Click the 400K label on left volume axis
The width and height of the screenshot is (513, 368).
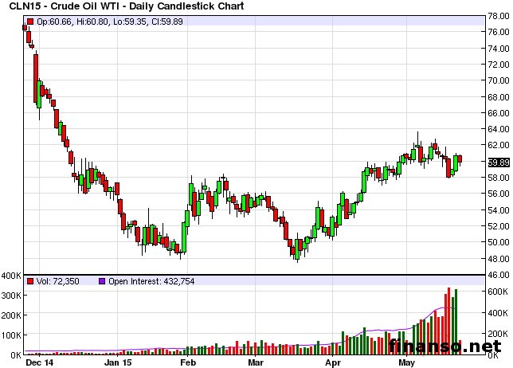(x=11, y=276)
